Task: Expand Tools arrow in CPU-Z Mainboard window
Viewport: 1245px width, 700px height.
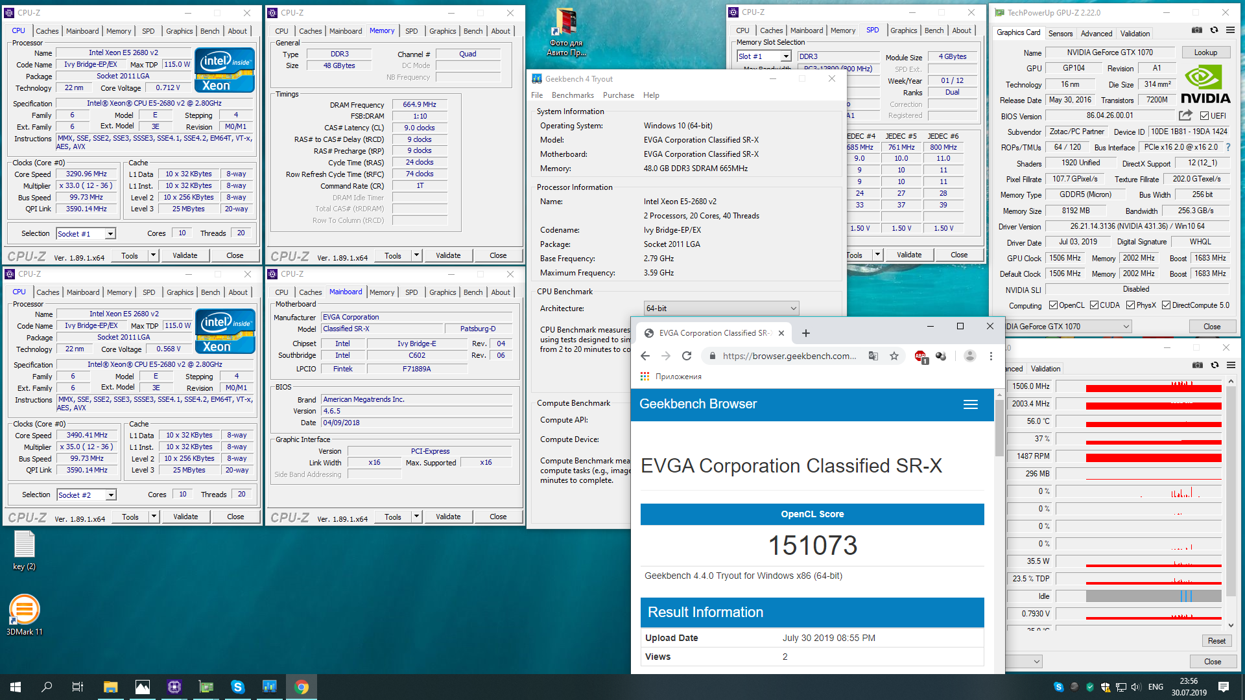Action: 417,517
